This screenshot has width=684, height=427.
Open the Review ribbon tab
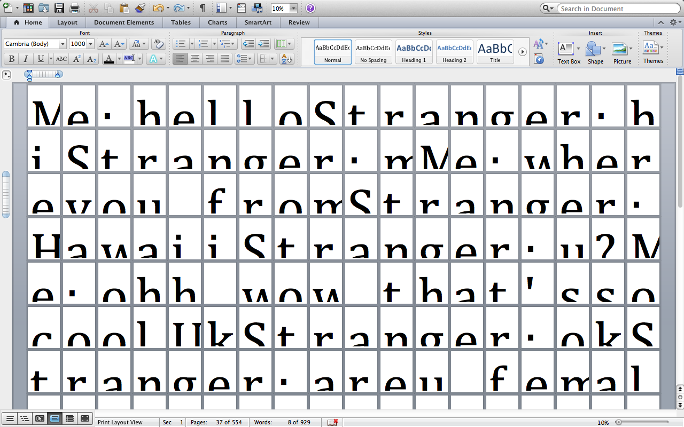(x=299, y=22)
